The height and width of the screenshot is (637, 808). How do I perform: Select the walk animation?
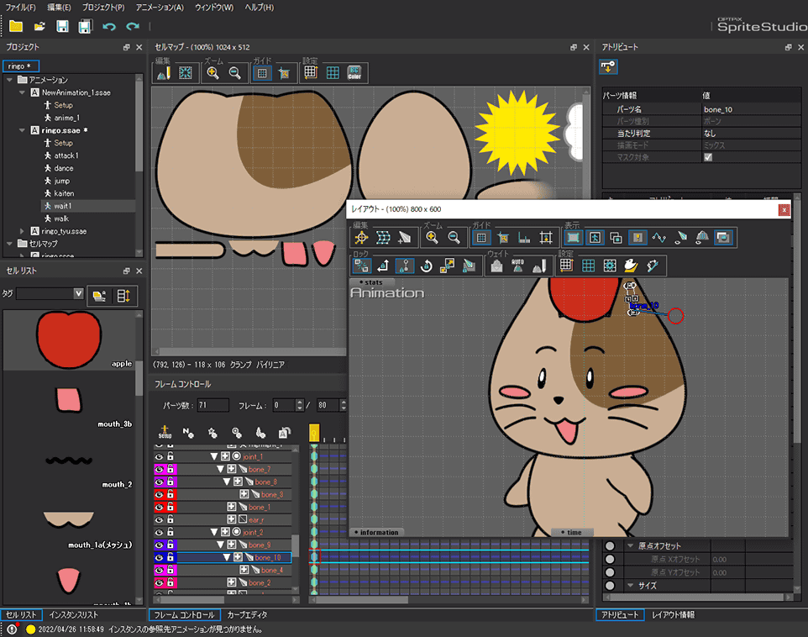click(x=61, y=218)
